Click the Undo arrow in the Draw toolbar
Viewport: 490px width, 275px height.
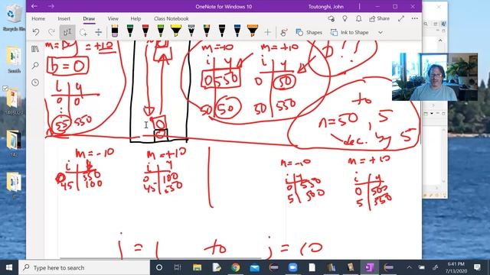(36, 32)
